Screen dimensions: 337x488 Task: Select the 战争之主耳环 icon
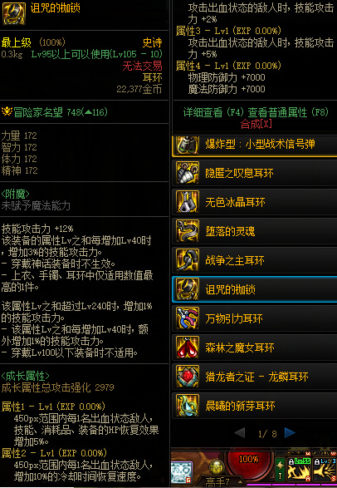click(x=188, y=260)
